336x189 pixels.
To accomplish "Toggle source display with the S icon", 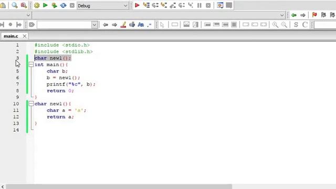I will pos(296,25).
